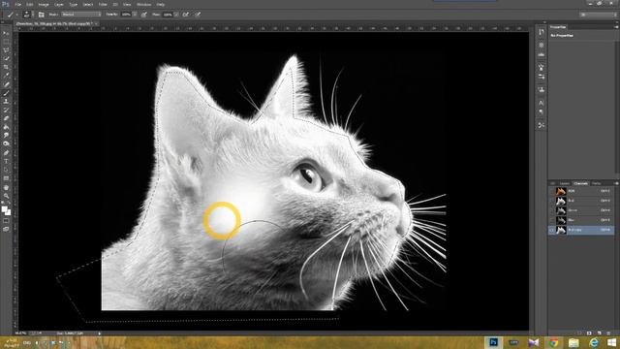620x349 pixels.
Task: Open the Channels panel menu
Action: (x=616, y=183)
